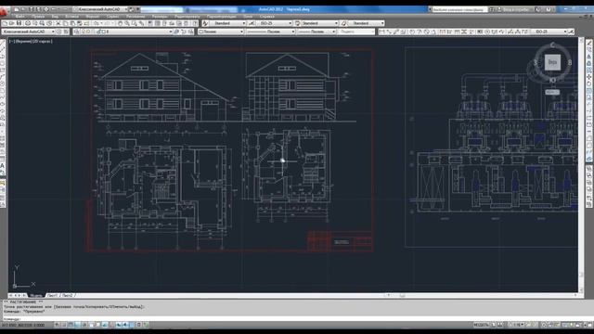The height and width of the screenshot is (334, 594).
Task: Open the Вид menu
Action: (x=56, y=17)
